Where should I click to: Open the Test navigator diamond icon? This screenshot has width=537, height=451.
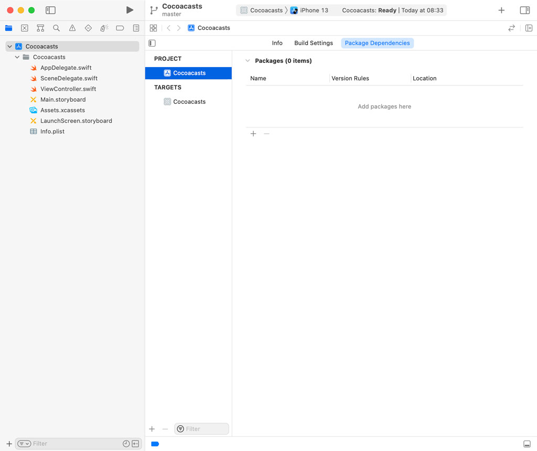pos(88,28)
